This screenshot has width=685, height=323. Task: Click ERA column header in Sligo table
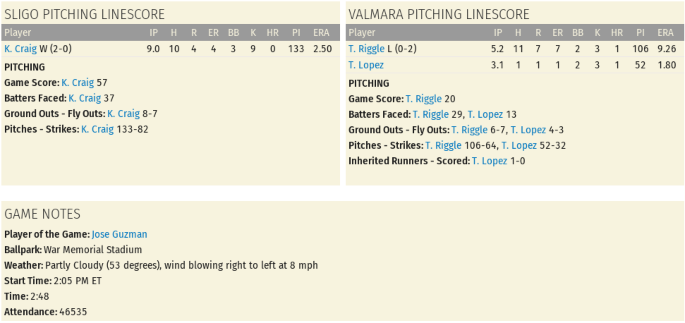tap(321, 33)
